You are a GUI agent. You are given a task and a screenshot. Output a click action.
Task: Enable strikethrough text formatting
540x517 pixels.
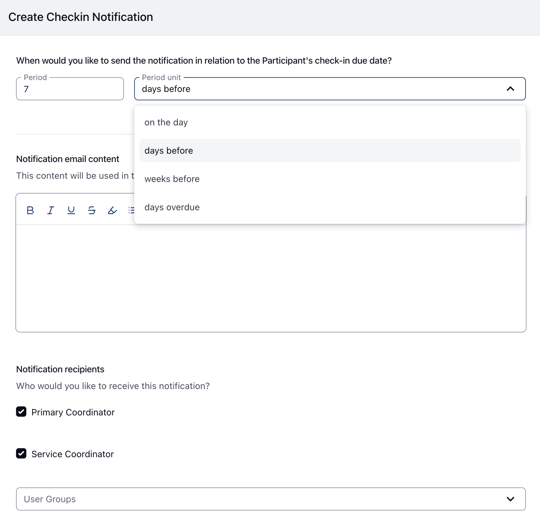point(92,210)
